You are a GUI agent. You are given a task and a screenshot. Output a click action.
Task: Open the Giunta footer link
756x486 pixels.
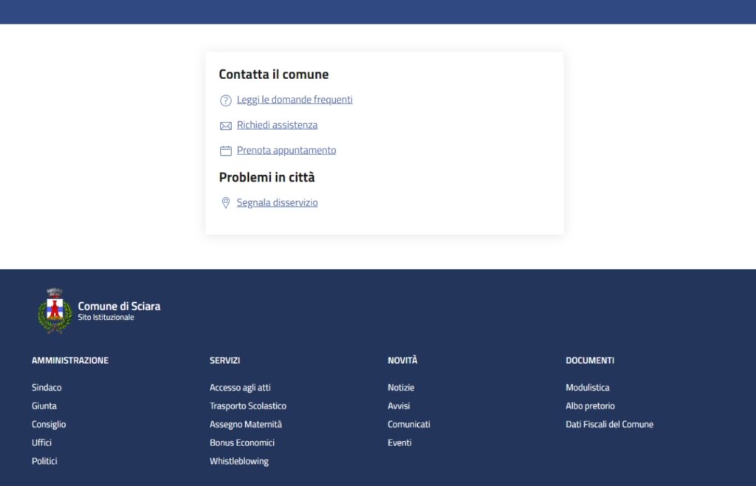pos(44,405)
